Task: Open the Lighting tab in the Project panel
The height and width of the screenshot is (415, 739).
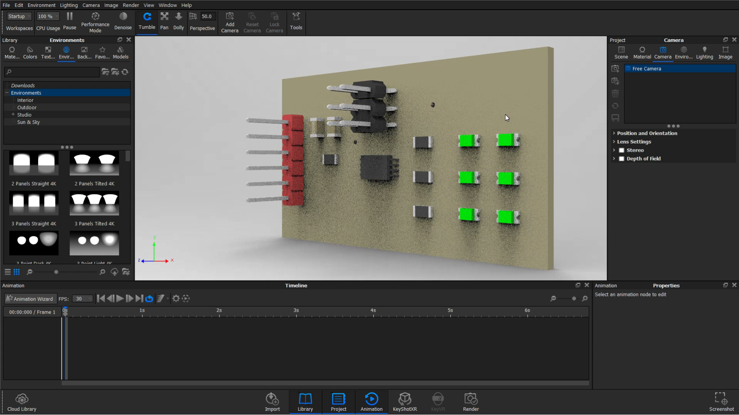Action: pos(704,53)
